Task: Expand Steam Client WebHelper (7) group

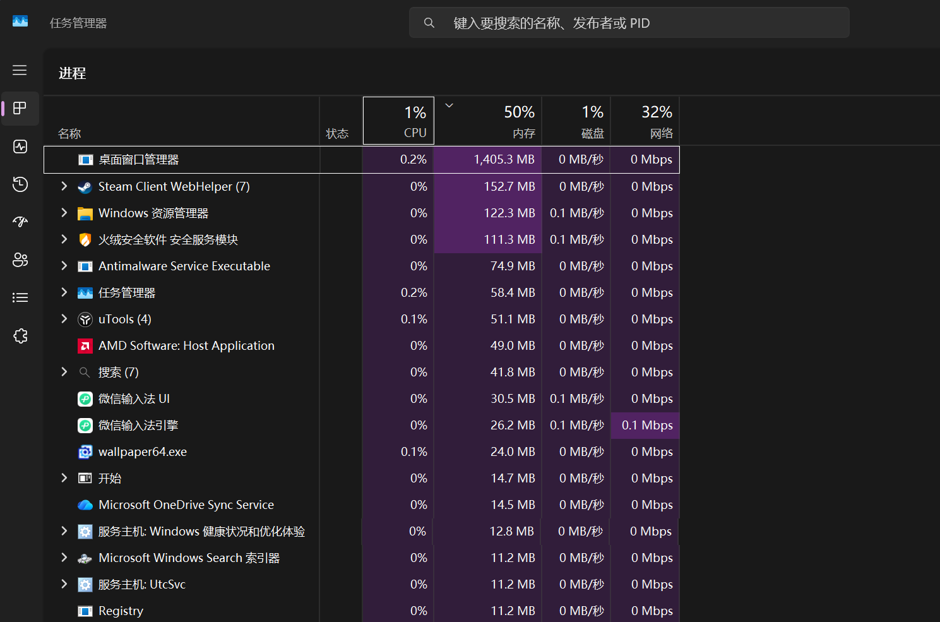Action: (x=64, y=186)
